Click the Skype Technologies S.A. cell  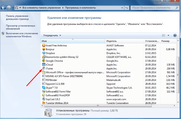click(119, 88)
